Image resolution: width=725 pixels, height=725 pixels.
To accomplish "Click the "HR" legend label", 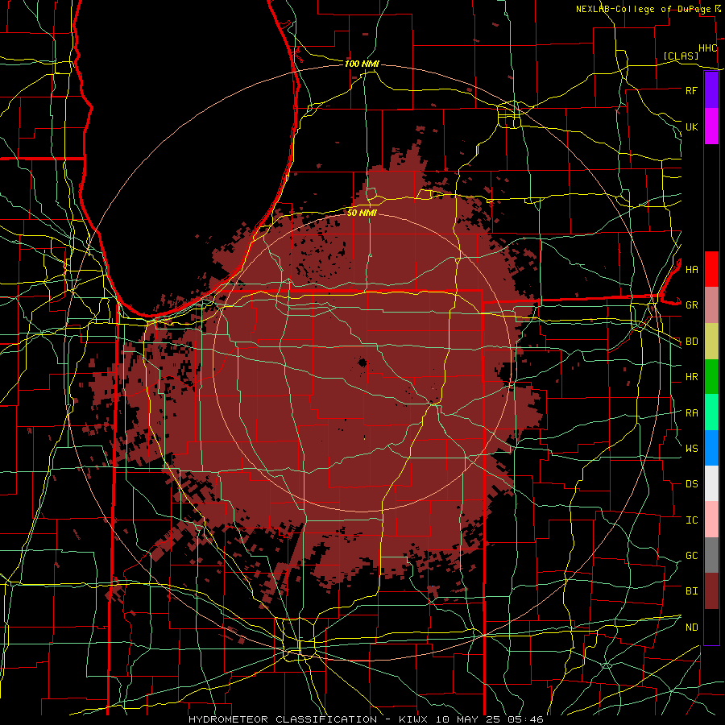I will pos(691,377).
